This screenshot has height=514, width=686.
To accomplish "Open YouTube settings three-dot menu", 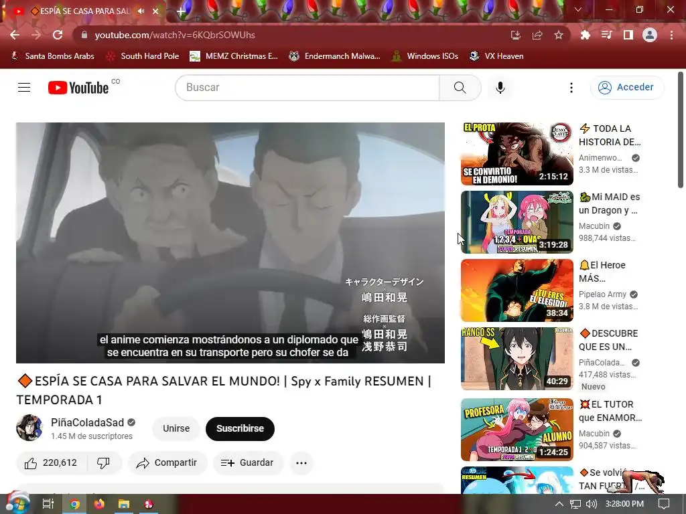I will click(x=571, y=88).
